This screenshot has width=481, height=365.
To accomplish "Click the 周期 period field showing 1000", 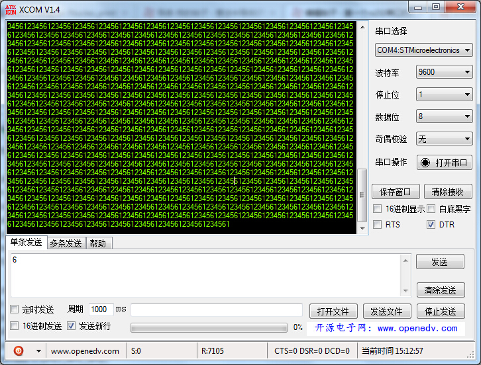I will 101,309.
